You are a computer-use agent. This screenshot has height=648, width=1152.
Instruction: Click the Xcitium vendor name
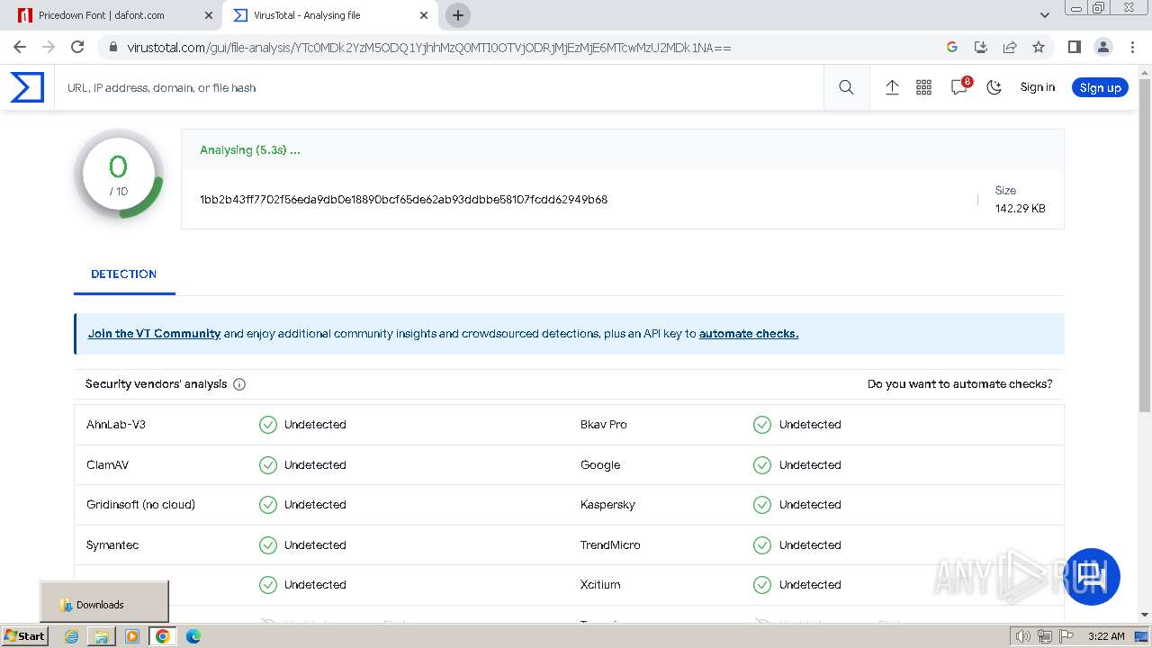[x=600, y=585]
